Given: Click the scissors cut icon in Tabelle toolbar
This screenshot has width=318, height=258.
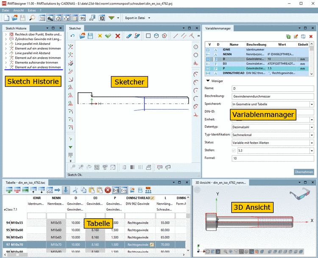Looking at the screenshot, I should click(75, 190).
